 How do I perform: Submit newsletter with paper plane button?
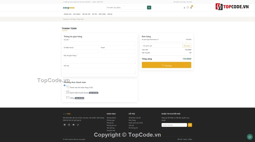pos(190,125)
